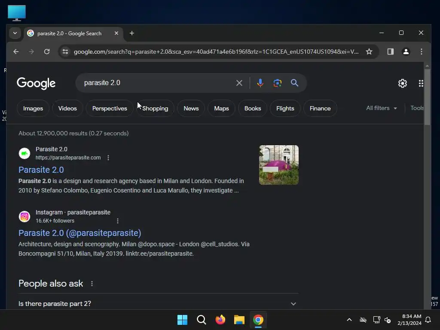The width and height of the screenshot is (440, 330).
Task: Click the Chrome back arrow
Action: [16, 52]
